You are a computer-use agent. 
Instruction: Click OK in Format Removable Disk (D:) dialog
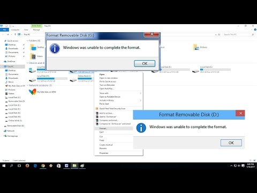coord(231,143)
